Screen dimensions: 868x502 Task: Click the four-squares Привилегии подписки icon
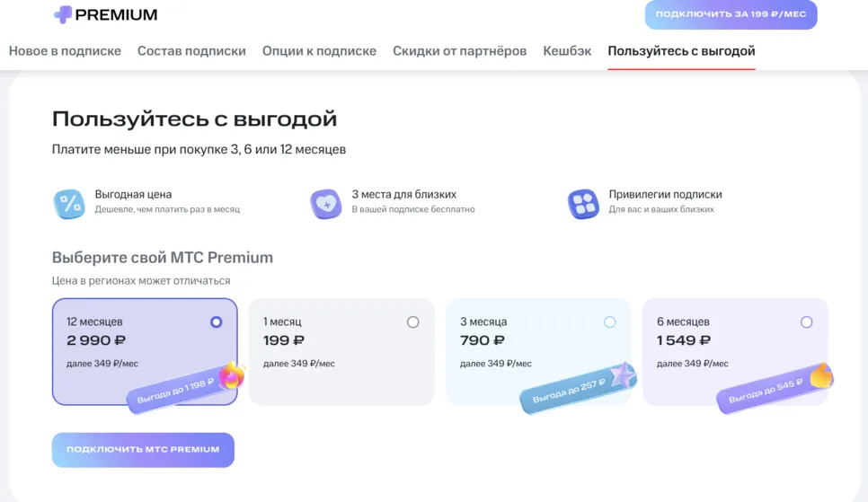[x=583, y=204]
